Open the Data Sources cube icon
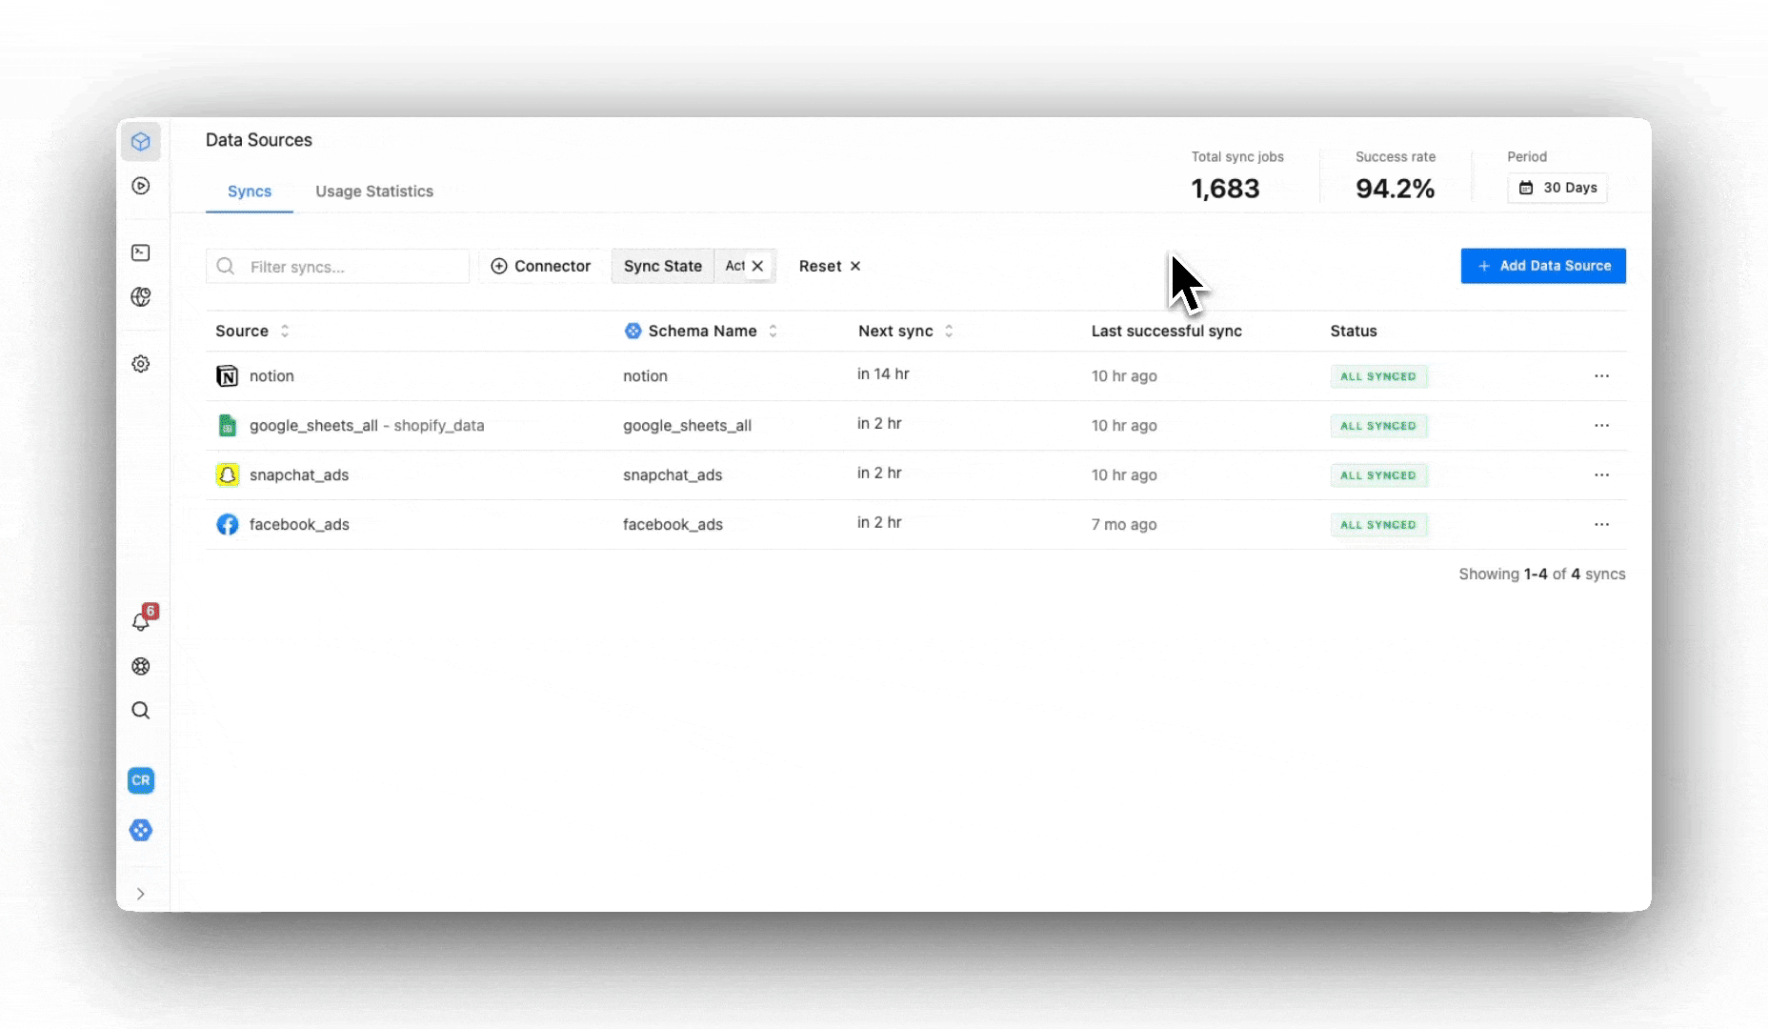The height and width of the screenshot is (1029, 1768). [x=141, y=141]
